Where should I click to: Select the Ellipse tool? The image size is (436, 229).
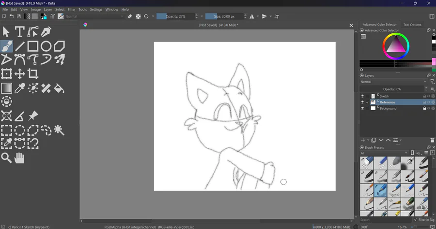(x=46, y=46)
